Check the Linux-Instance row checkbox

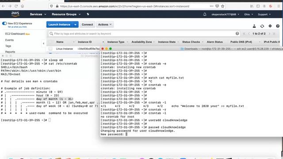(50, 49)
